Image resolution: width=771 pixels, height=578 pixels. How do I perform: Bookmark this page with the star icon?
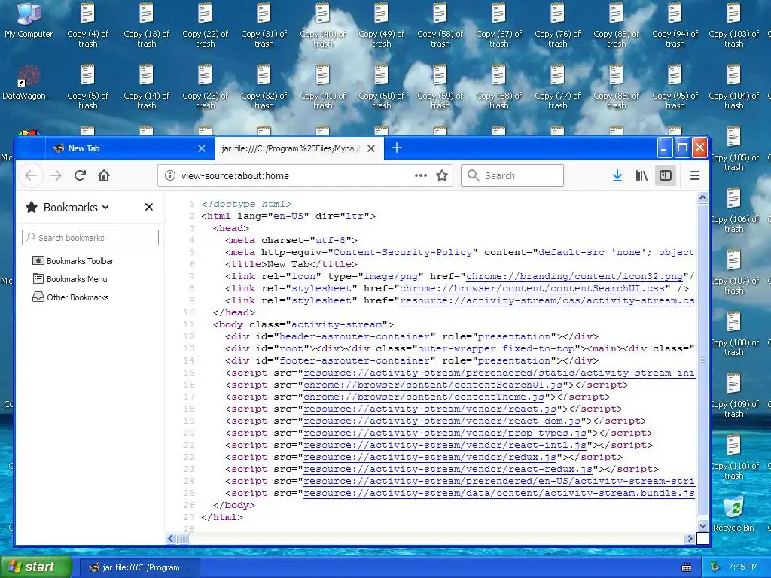click(x=442, y=175)
